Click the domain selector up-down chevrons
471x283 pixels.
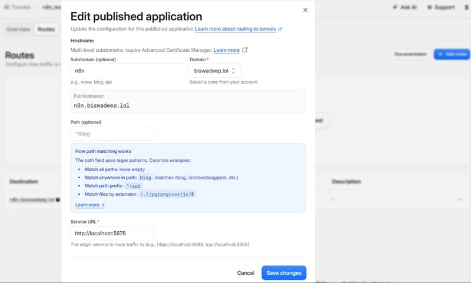(233, 71)
